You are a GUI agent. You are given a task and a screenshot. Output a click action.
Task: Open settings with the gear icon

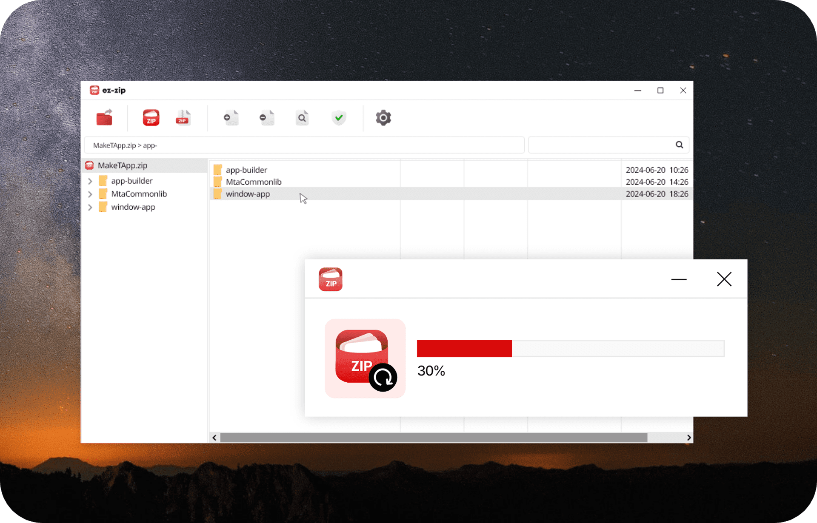pos(383,118)
